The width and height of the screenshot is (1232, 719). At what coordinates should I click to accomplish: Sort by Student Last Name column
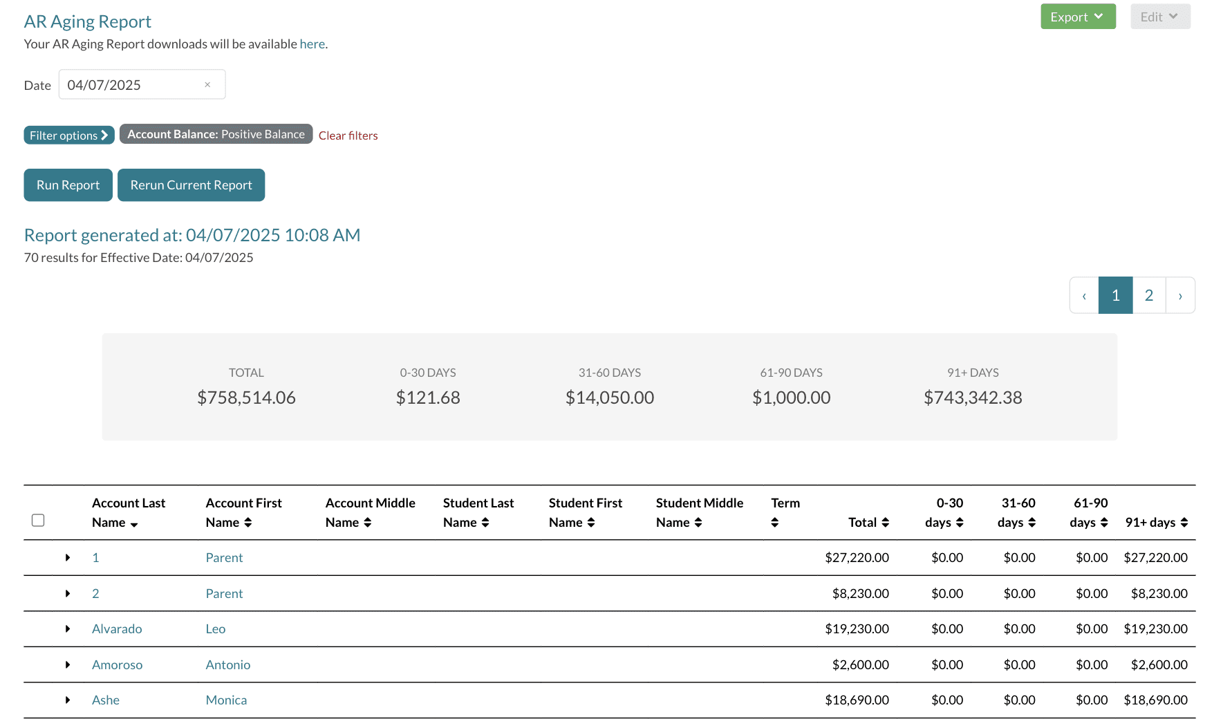[485, 523]
